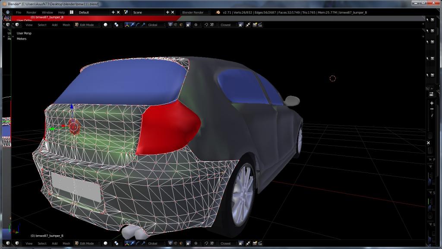The image size is (442, 249).
Task: Open Select menu in upper viewport header
Action: (x=42, y=25)
